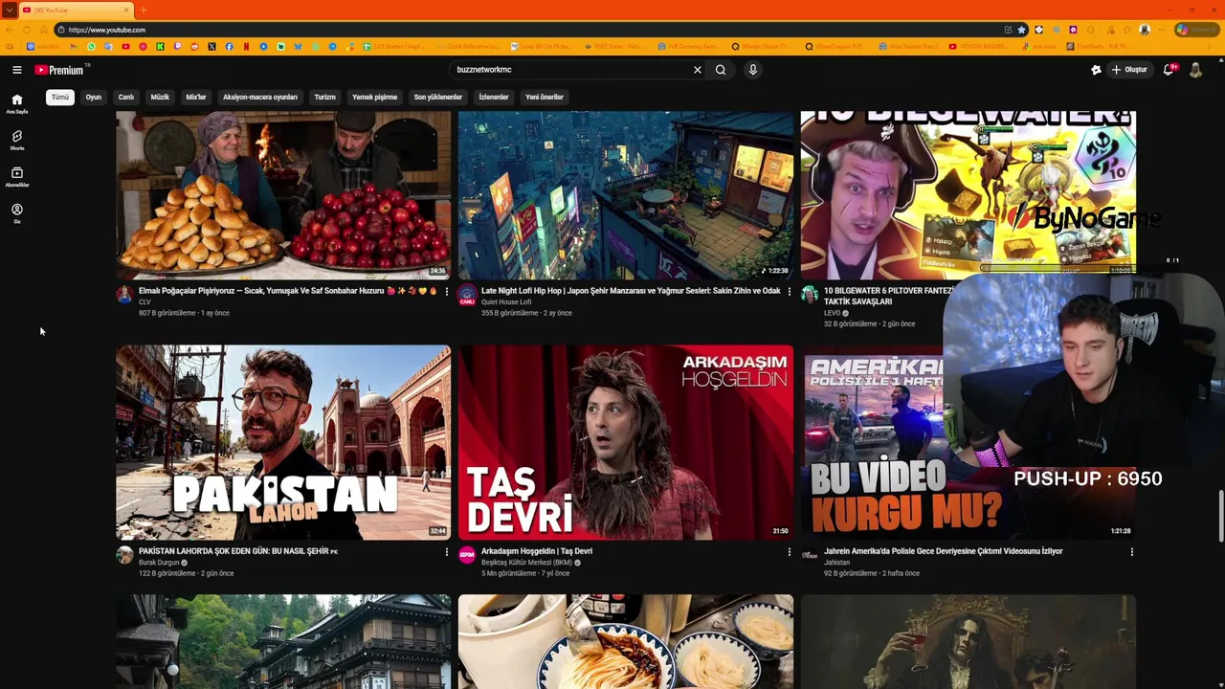Open account avatar menu on YouTube
1225x689 pixels.
pos(1195,70)
